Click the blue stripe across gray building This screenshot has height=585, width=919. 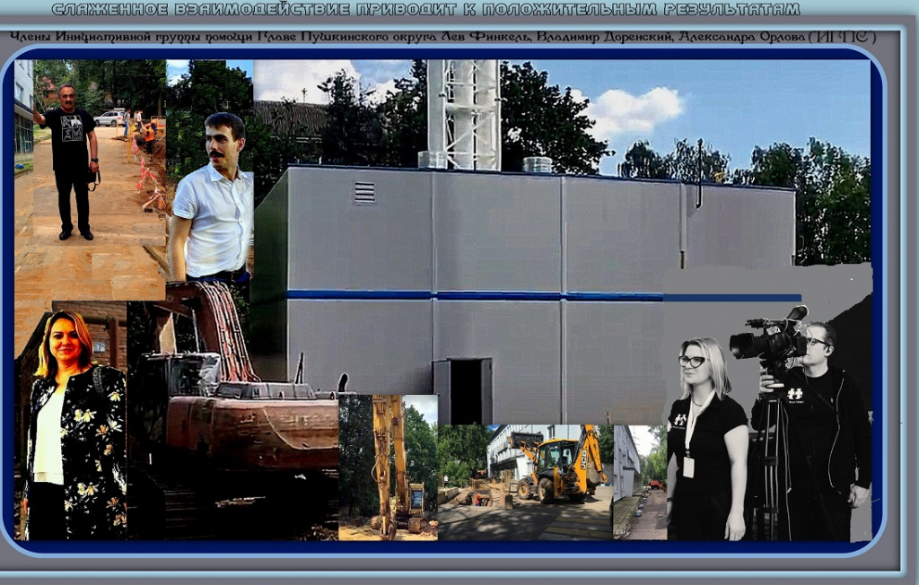(x=543, y=296)
